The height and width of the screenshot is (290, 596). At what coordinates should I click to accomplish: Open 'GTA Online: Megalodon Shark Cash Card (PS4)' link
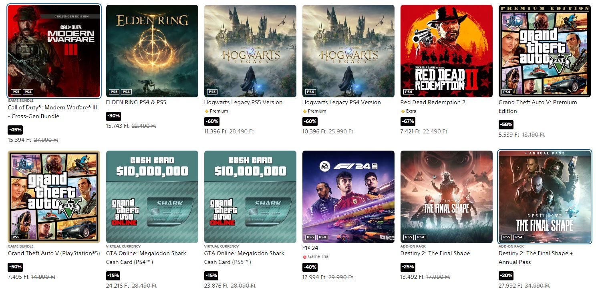click(x=146, y=258)
